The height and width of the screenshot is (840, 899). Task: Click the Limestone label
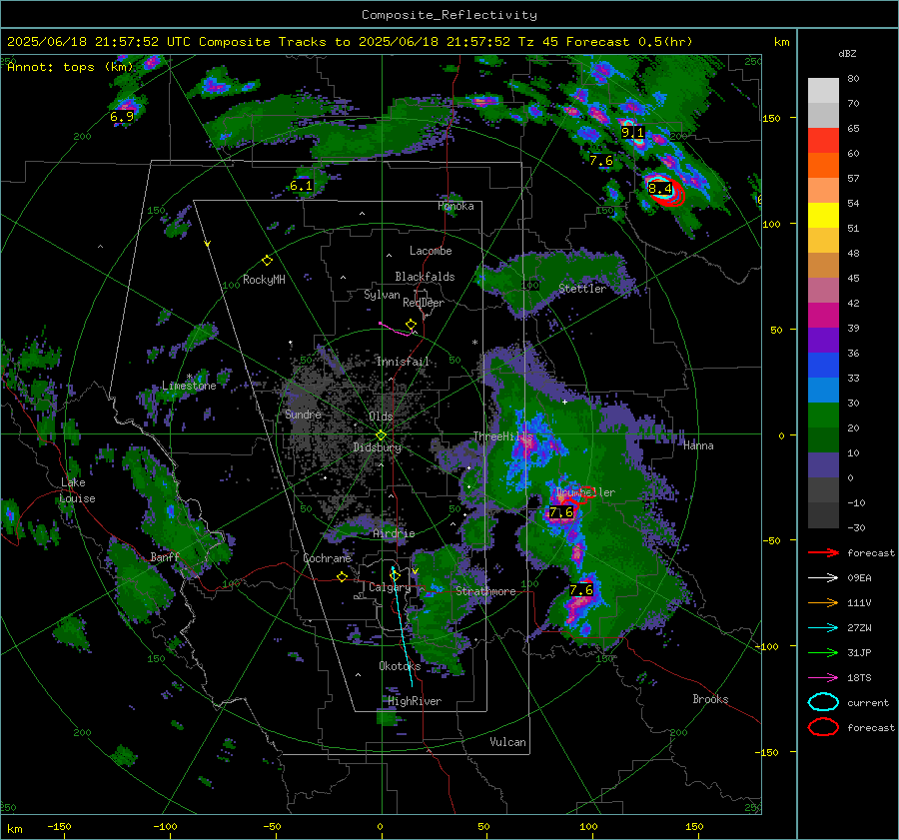click(x=189, y=386)
